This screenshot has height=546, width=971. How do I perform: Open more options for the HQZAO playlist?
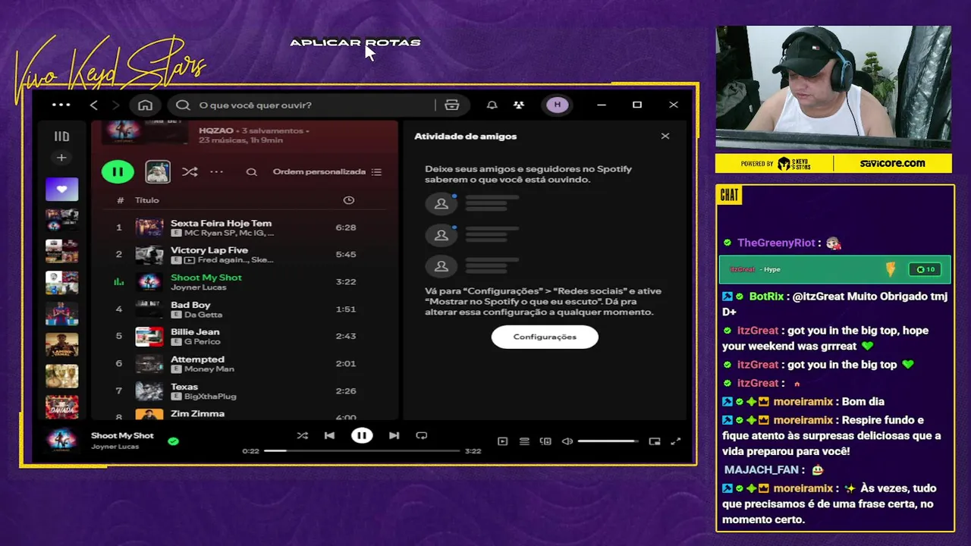pos(217,172)
